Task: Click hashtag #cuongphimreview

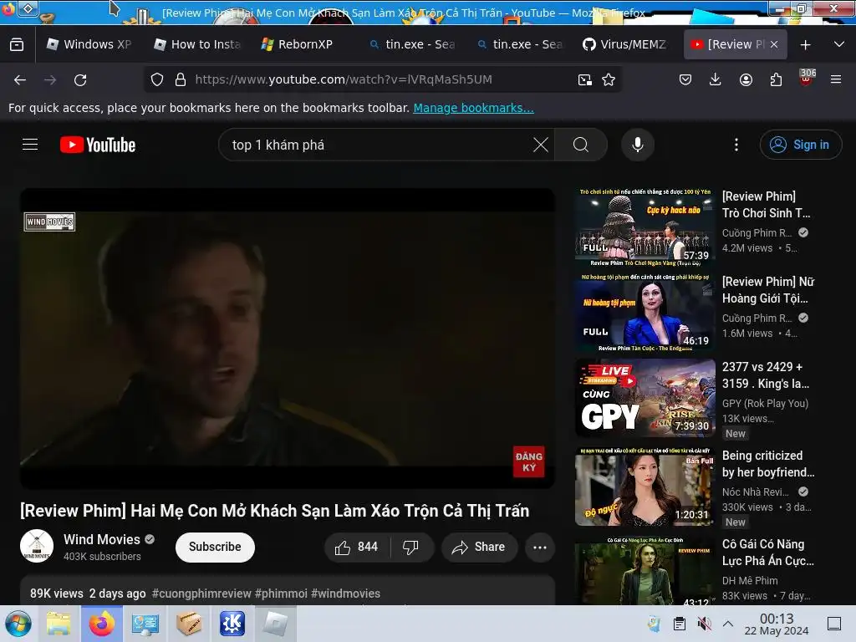Action: pos(201,594)
